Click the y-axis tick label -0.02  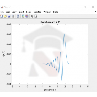(8, 74)
